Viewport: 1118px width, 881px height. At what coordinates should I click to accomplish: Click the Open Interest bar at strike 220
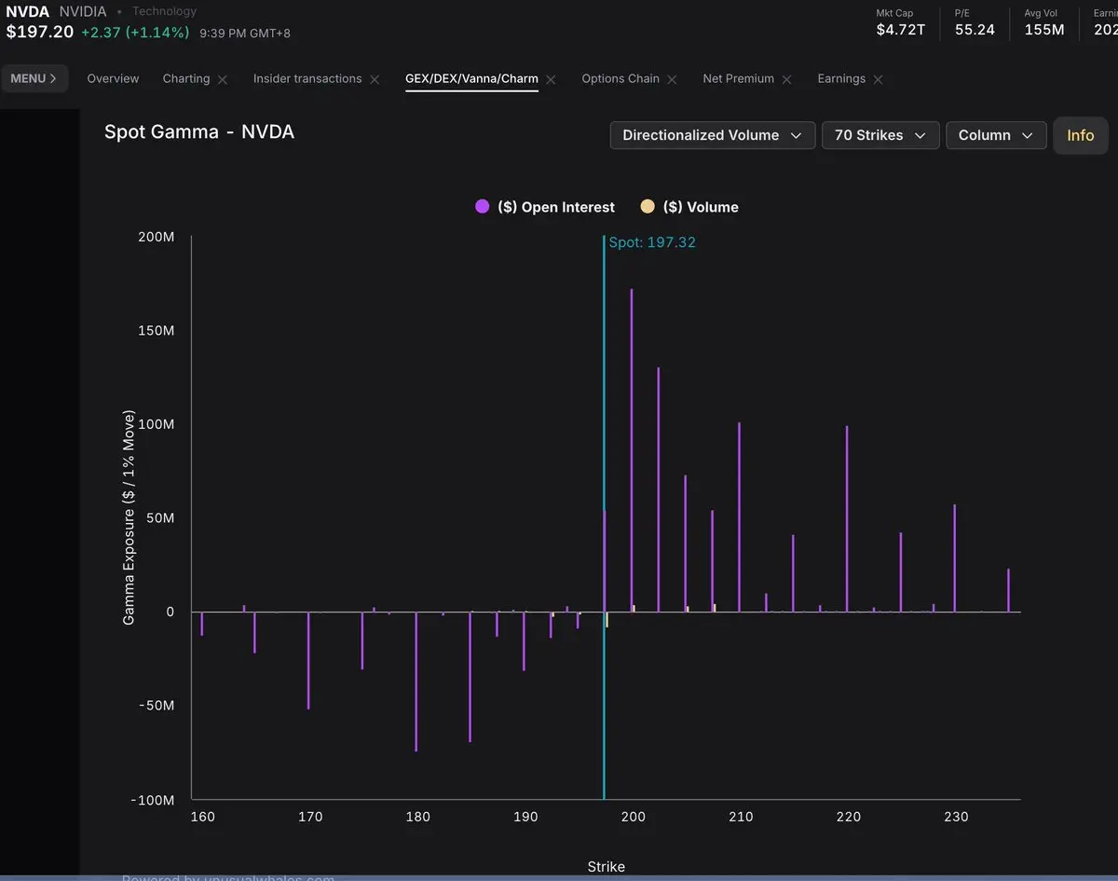tap(847, 519)
